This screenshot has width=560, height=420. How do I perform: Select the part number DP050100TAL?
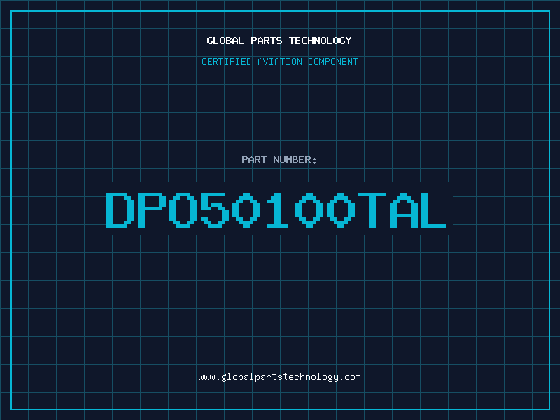point(276,209)
